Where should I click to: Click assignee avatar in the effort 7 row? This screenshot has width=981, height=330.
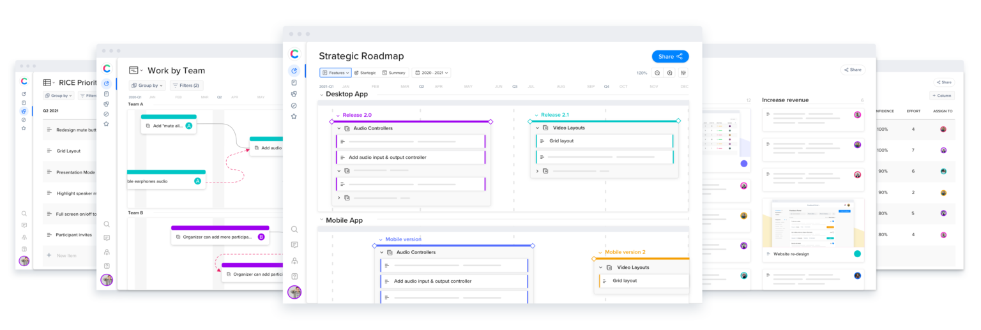[x=943, y=150]
